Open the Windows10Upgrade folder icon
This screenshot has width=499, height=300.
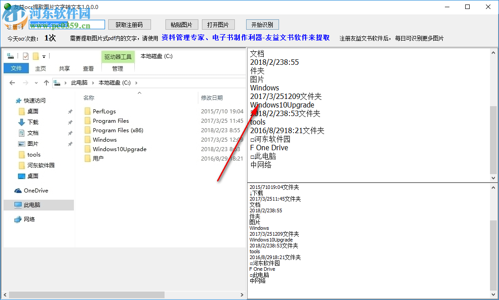pos(88,149)
